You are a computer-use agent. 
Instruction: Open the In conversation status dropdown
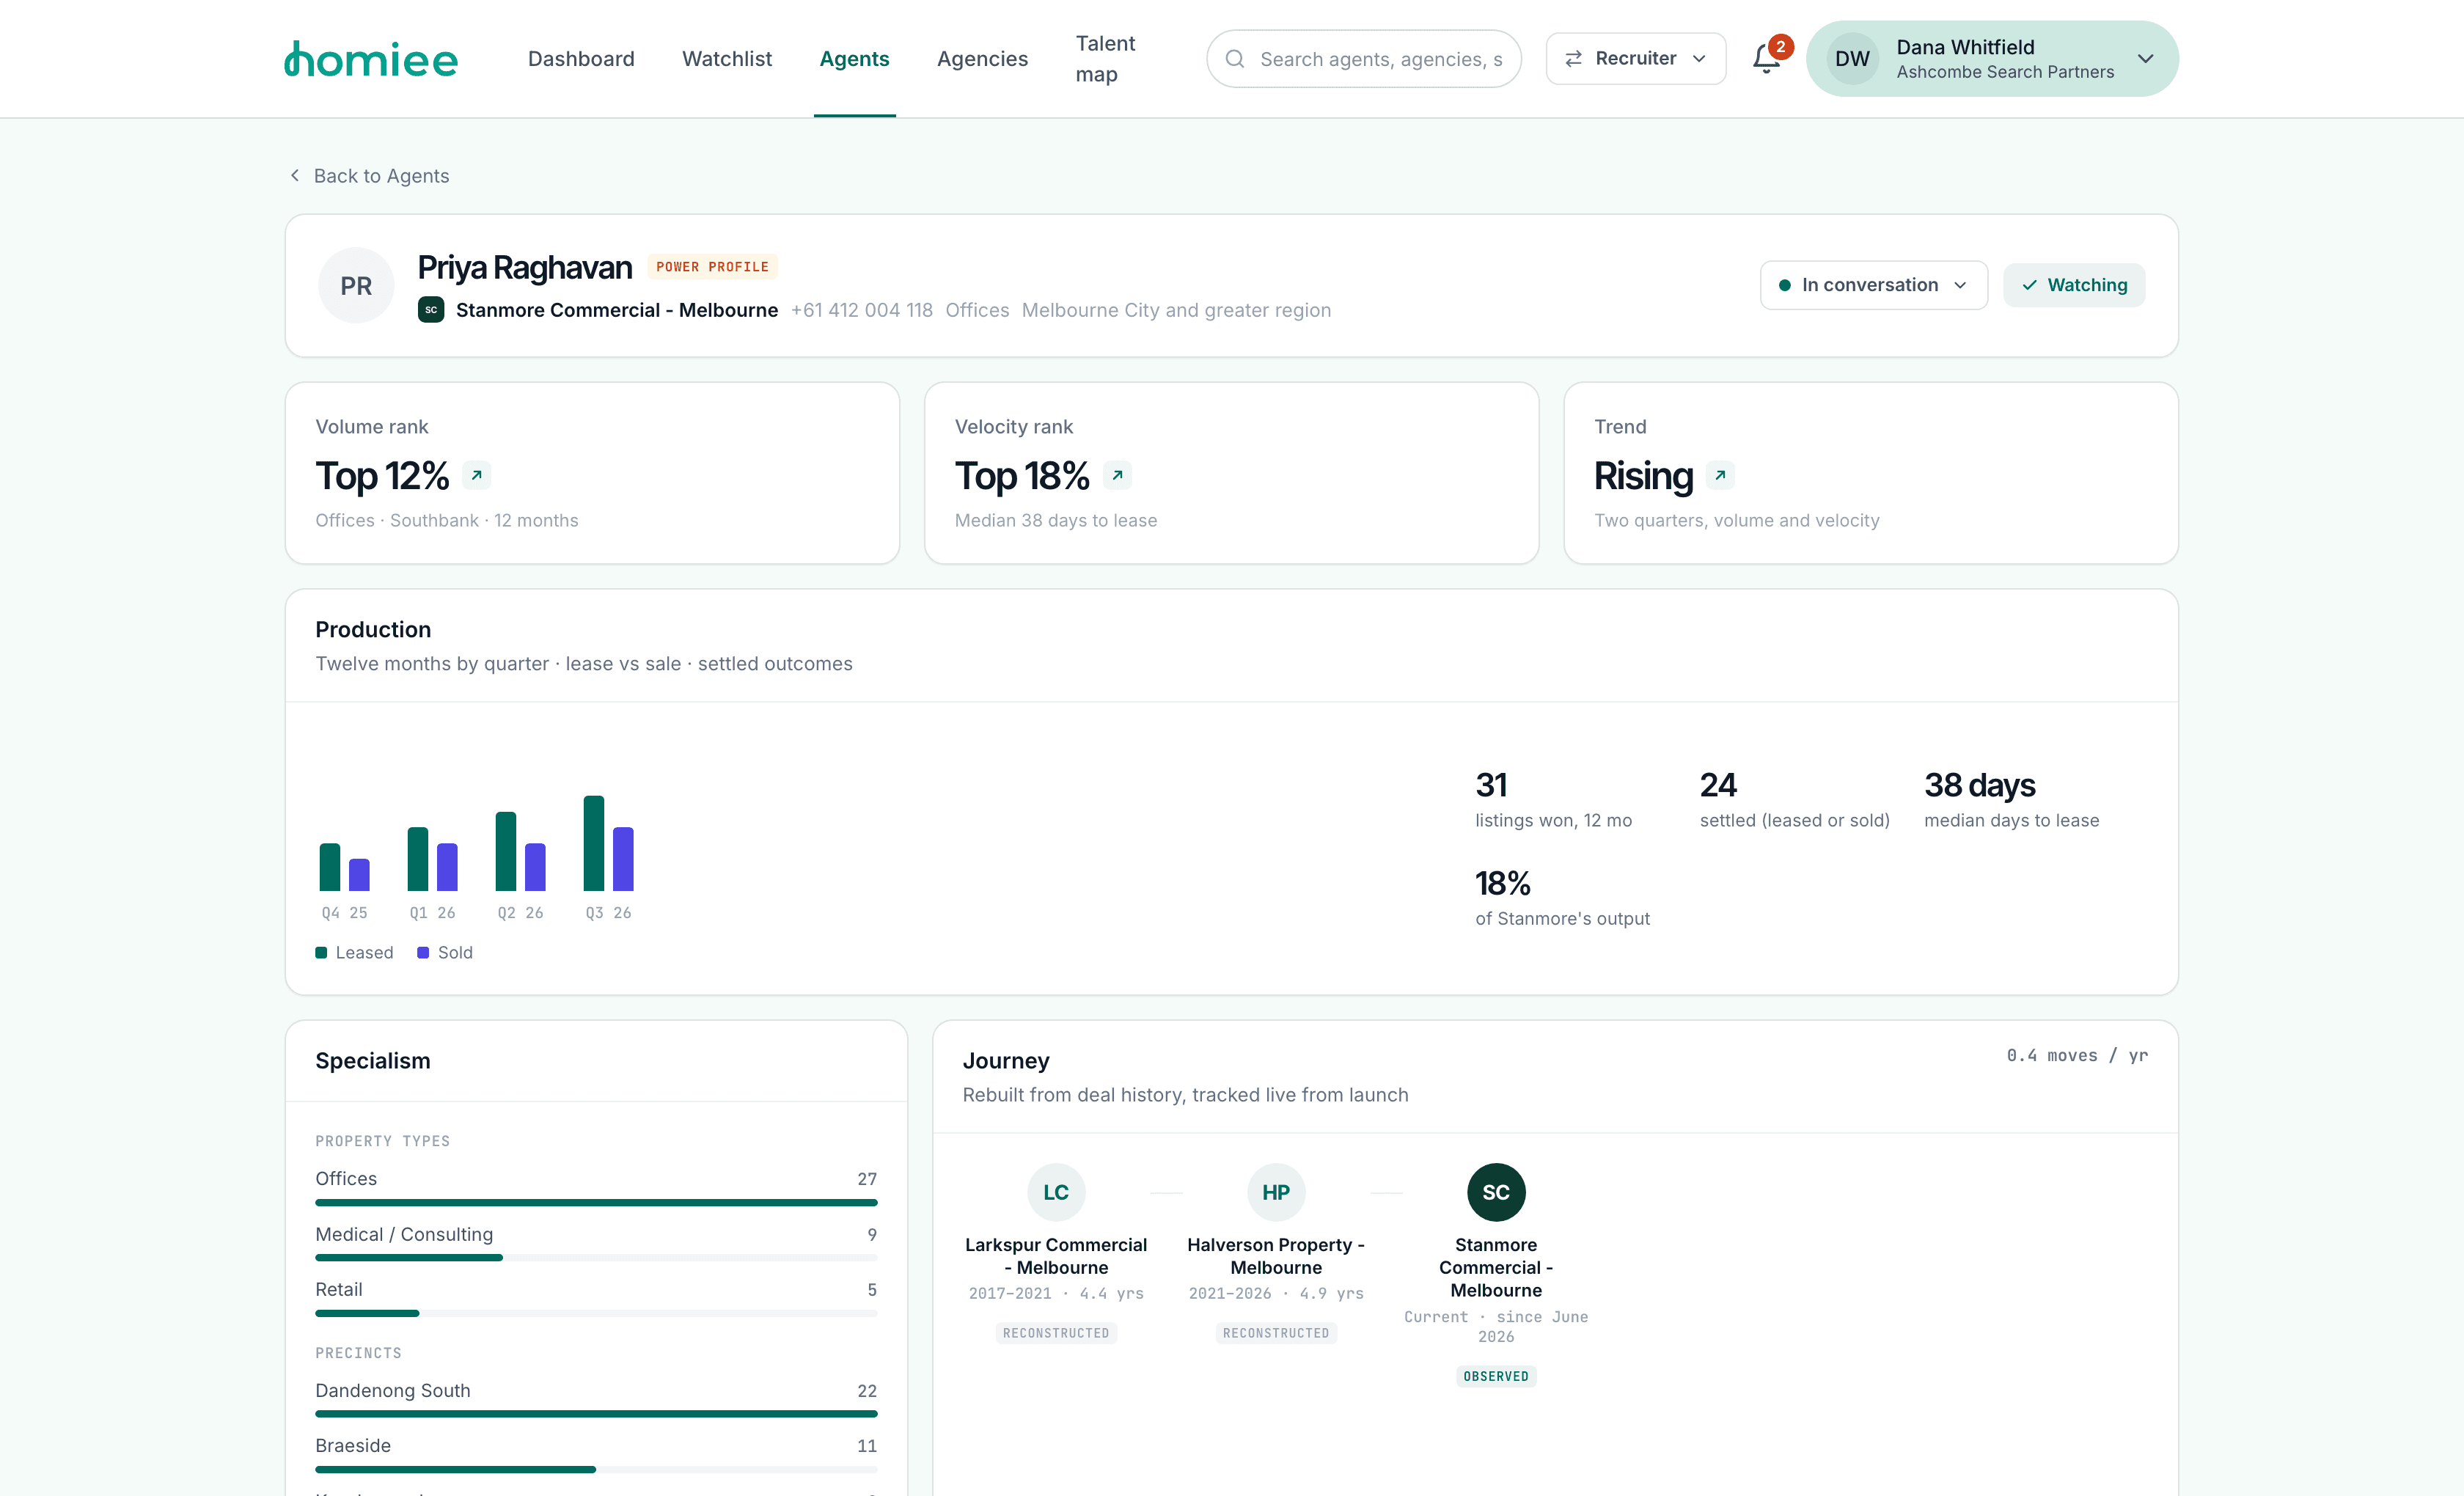pyautogui.click(x=1874, y=285)
